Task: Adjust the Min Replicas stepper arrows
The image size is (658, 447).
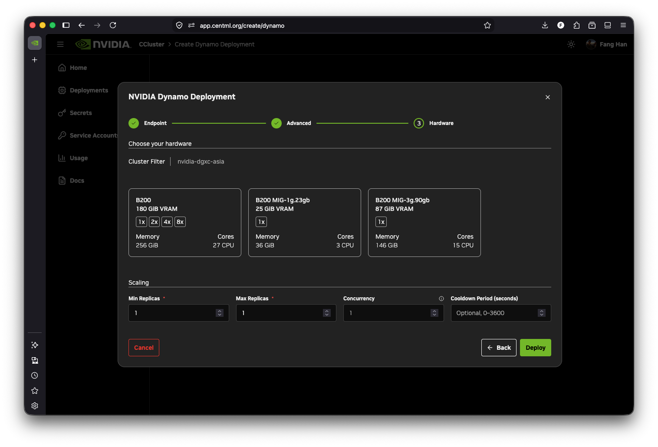Action: click(x=220, y=313)
